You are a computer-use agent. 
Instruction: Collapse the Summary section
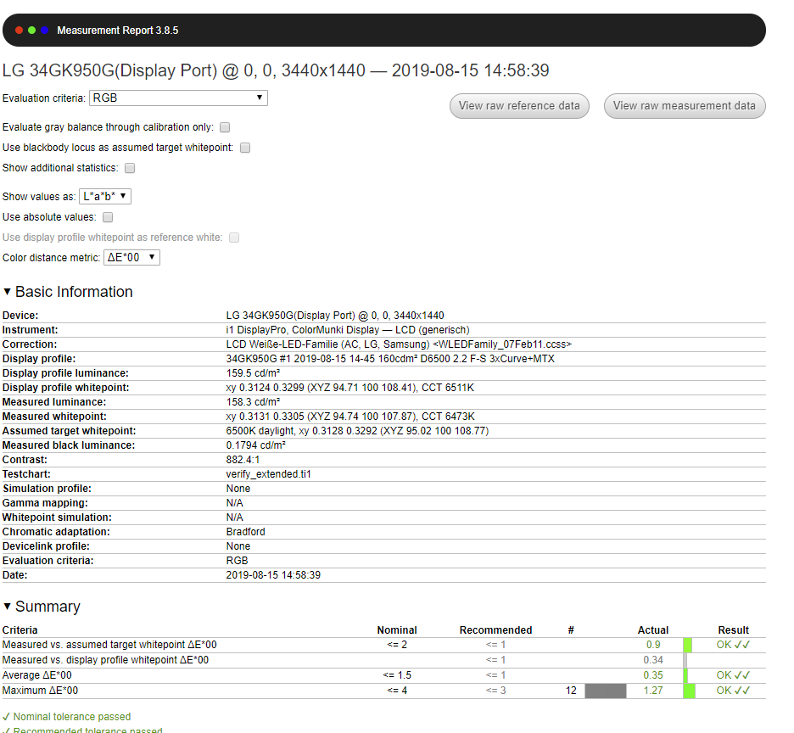pyautogui.click(x=42, y=607)
